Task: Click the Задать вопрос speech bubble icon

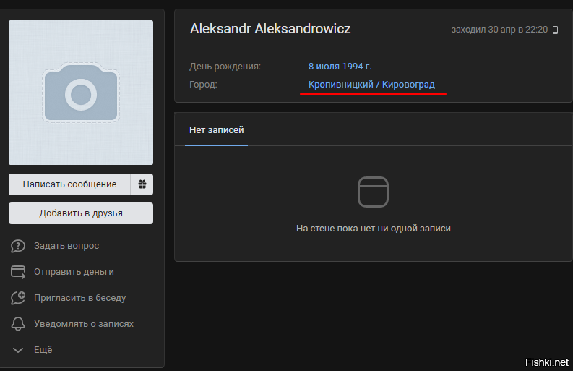Action: (17, 246)
